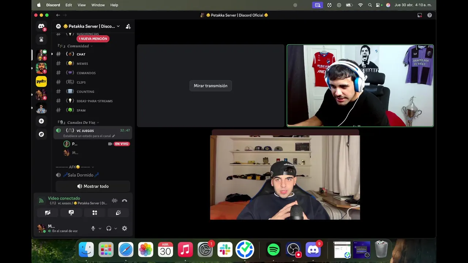Open the Edit menu
The height and width of the screenshot is (263, 468).
click(x=69, y=5)
